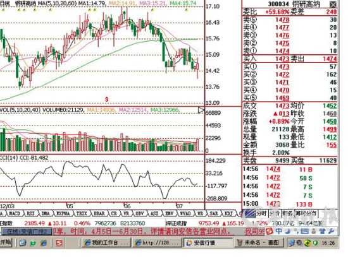Click the CCI(14) CCI:-81.482 indicator label
Viewport: 348px width, 260px height.
(24, 158)
